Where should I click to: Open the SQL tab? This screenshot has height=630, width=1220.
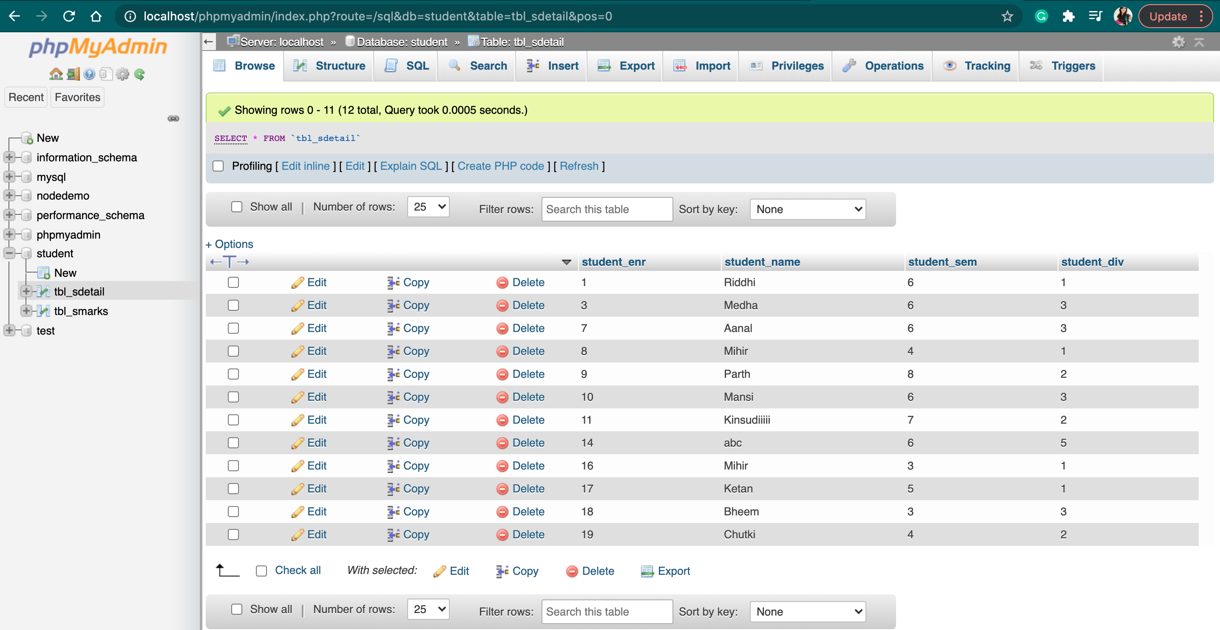(x=406, y=66)
